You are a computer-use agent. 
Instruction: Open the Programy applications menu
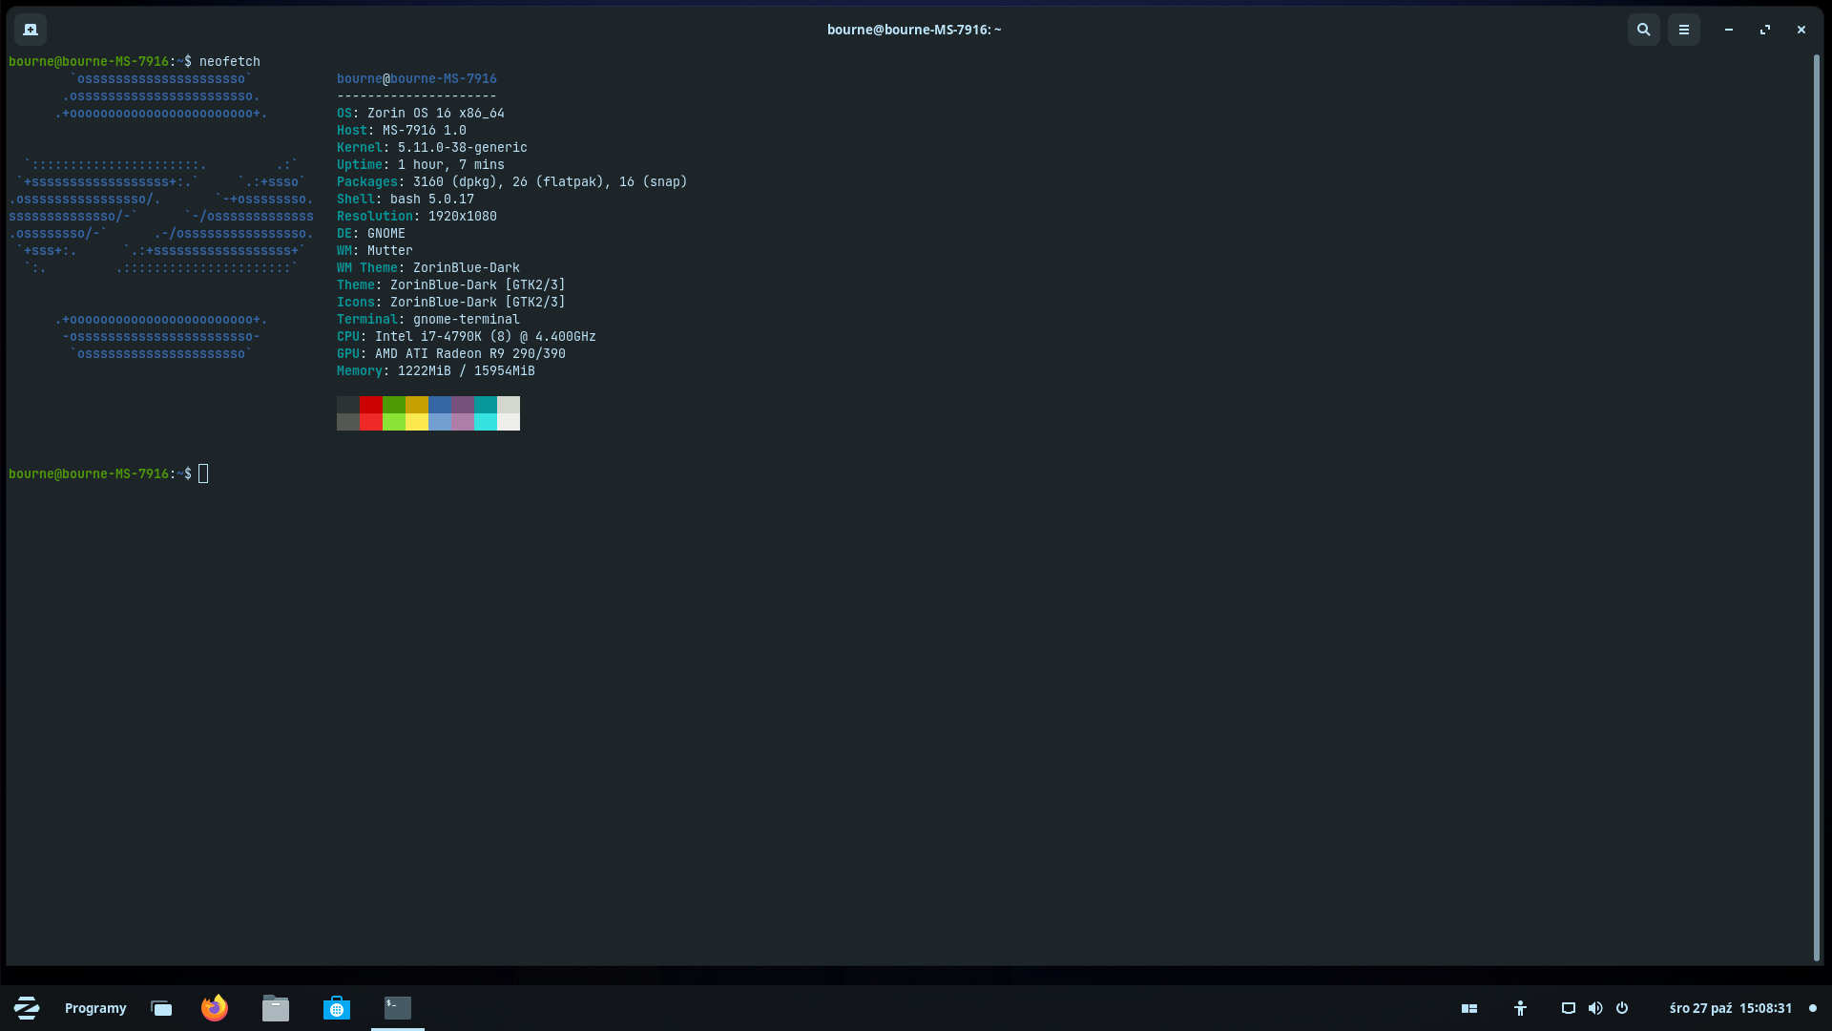(95, 1008)
